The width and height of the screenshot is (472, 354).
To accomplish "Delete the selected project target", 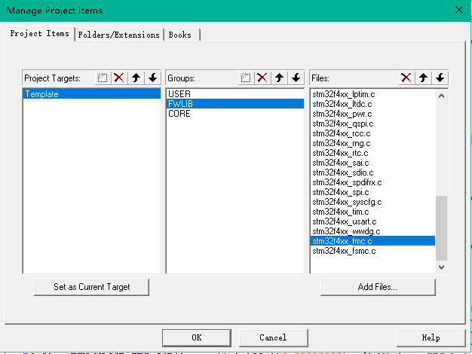I will coord(119,78).
